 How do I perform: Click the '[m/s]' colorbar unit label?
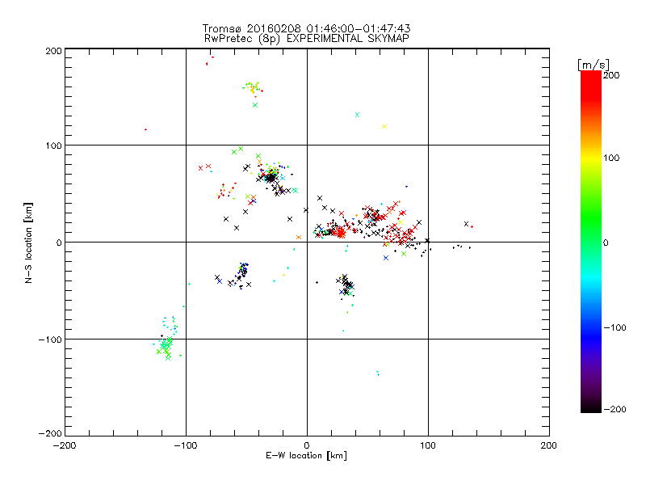[594, 65]
